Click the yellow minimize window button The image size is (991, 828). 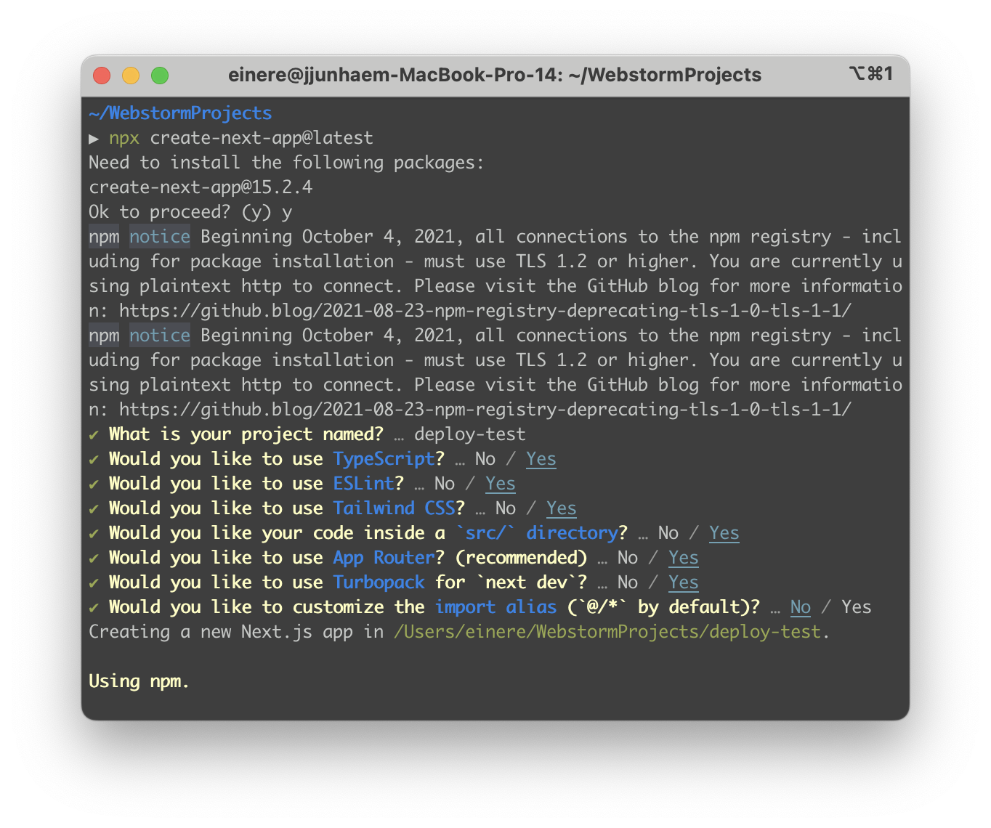tap(131, 75)
